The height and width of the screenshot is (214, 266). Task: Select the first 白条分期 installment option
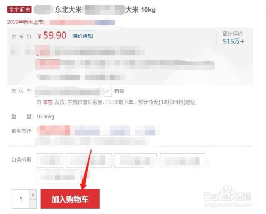point(50,160)
